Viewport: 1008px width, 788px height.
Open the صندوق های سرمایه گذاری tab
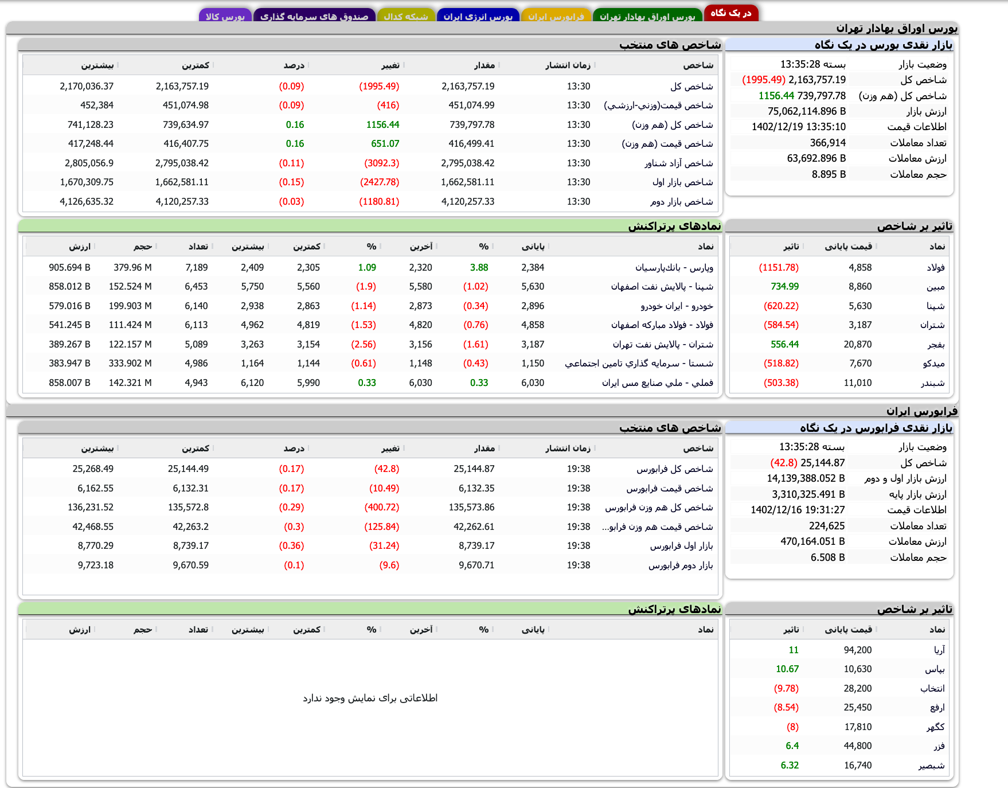click(x=315, y=15)
